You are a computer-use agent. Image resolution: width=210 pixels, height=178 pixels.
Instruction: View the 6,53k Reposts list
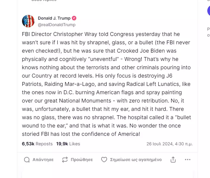point(37,144)
